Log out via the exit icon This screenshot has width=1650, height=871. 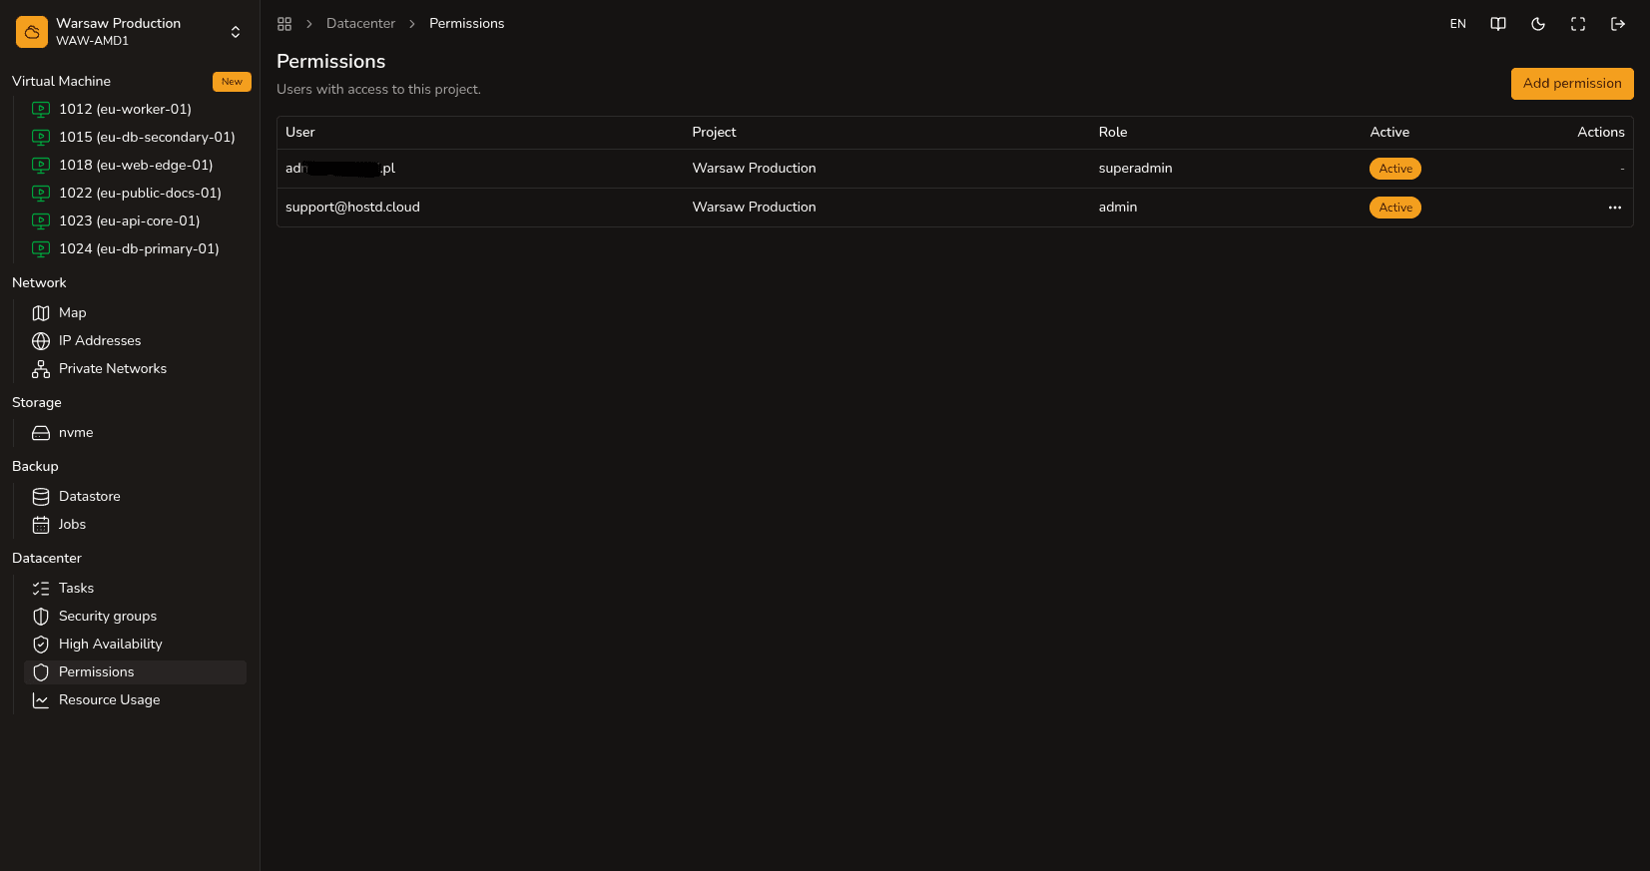1618,24
